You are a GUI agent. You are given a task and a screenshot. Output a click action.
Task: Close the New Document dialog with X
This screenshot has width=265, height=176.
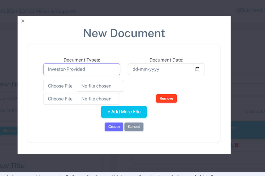tap(23, 21)
